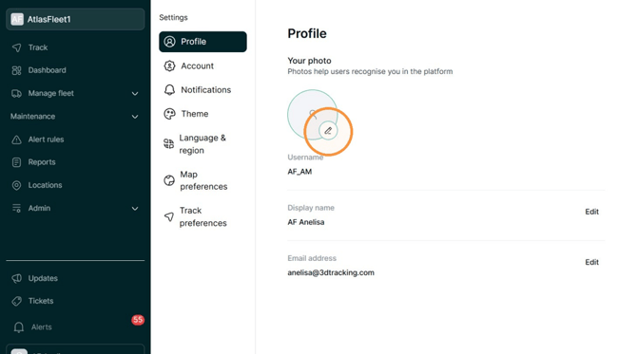Viewport: 637px width, 354px height.
Task: Click the pencil edit photo icon
Action: pos(328,131)
